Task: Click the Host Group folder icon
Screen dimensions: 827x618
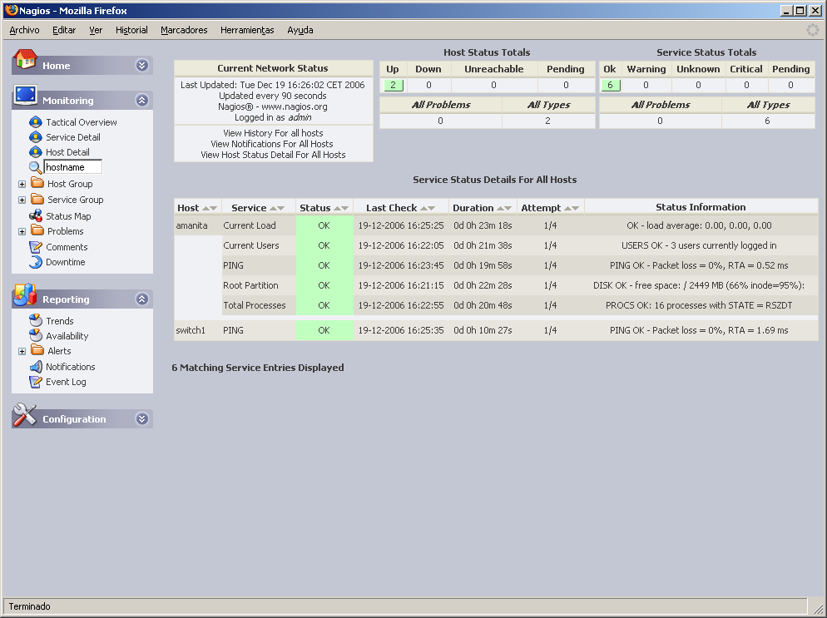Action: (x=37, y=183)
